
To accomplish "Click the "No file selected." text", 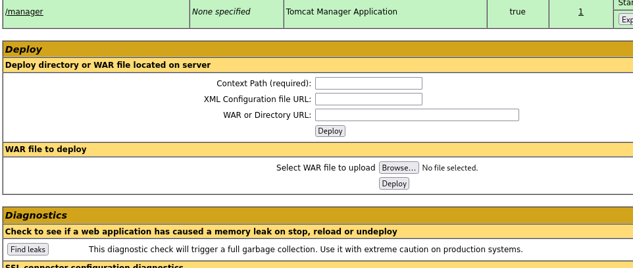I will 450,168.
